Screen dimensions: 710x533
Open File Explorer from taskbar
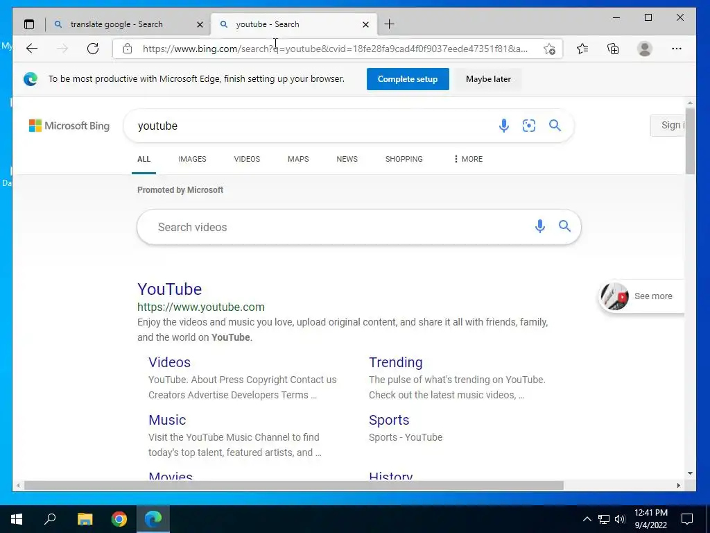tap(85, 519)
